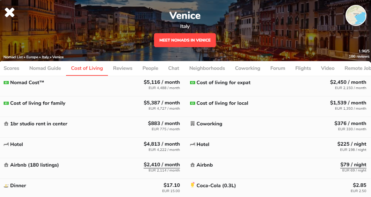This screenshot has height=197, width=371.
Task: Click the Coworking building icon
Action: pyautogui.click(x=192, y=124)
